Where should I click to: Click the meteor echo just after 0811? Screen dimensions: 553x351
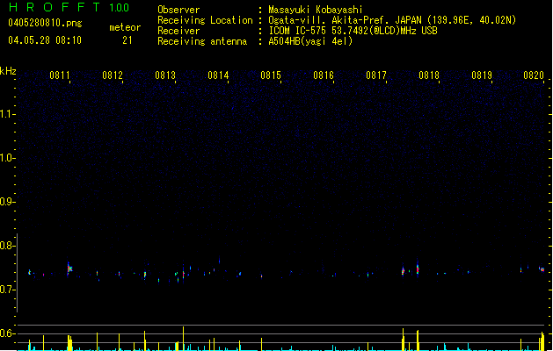tap(69, 269)
